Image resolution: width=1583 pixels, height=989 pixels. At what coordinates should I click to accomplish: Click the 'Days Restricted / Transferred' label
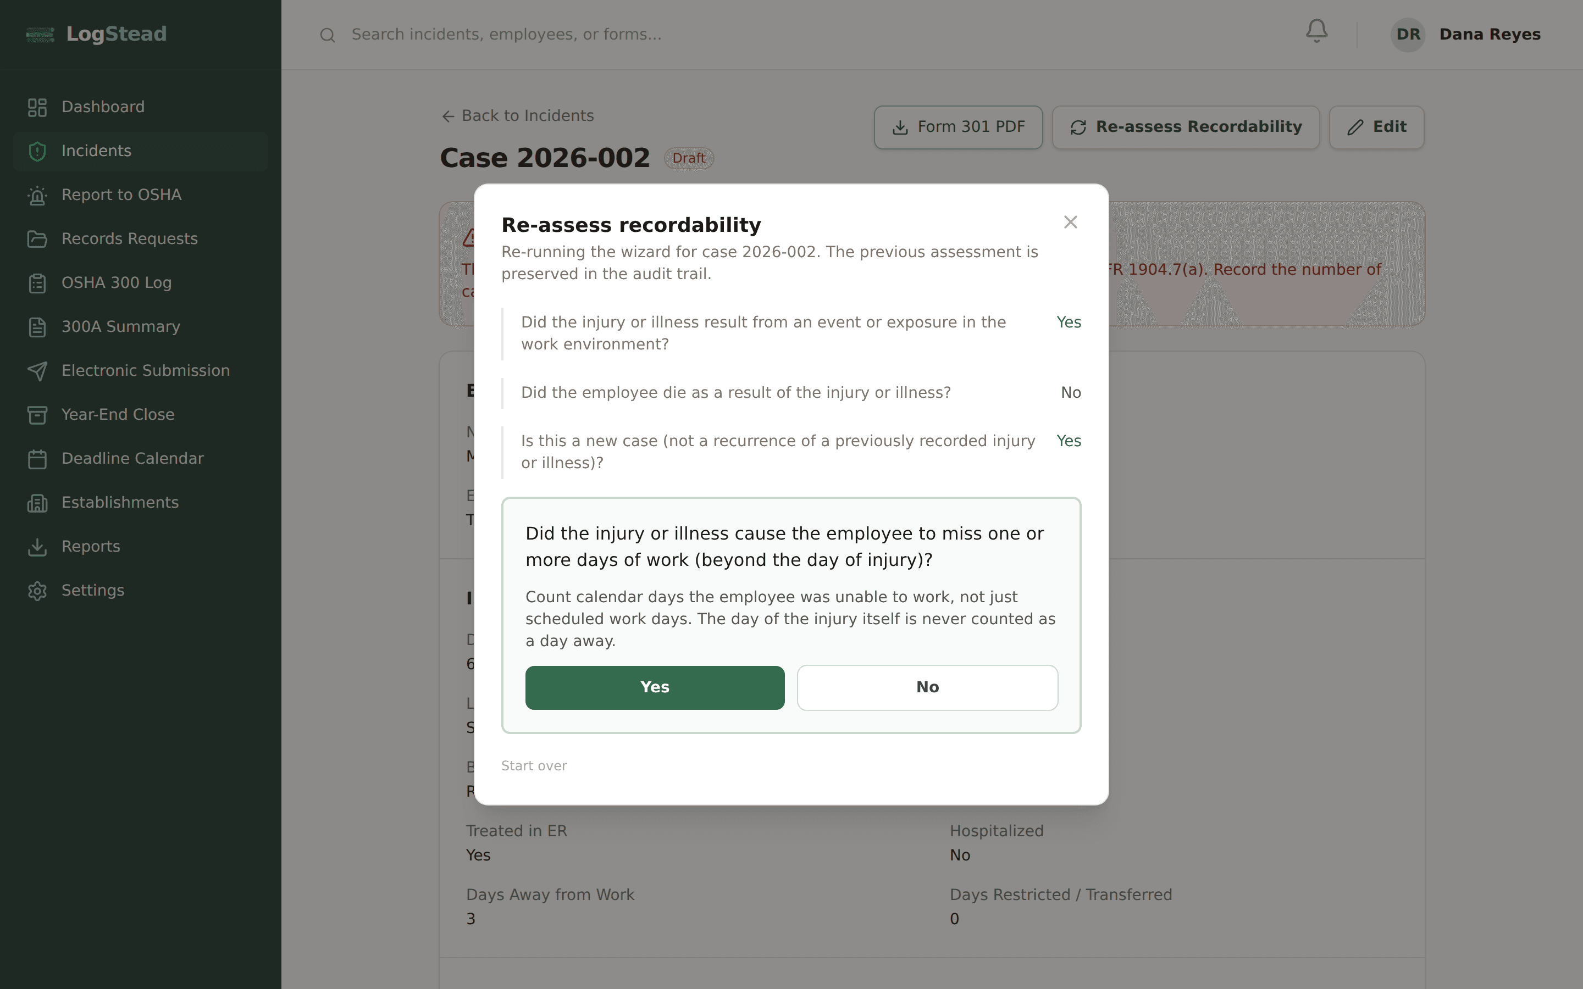pyautogui.click(x=1060, y=895)
